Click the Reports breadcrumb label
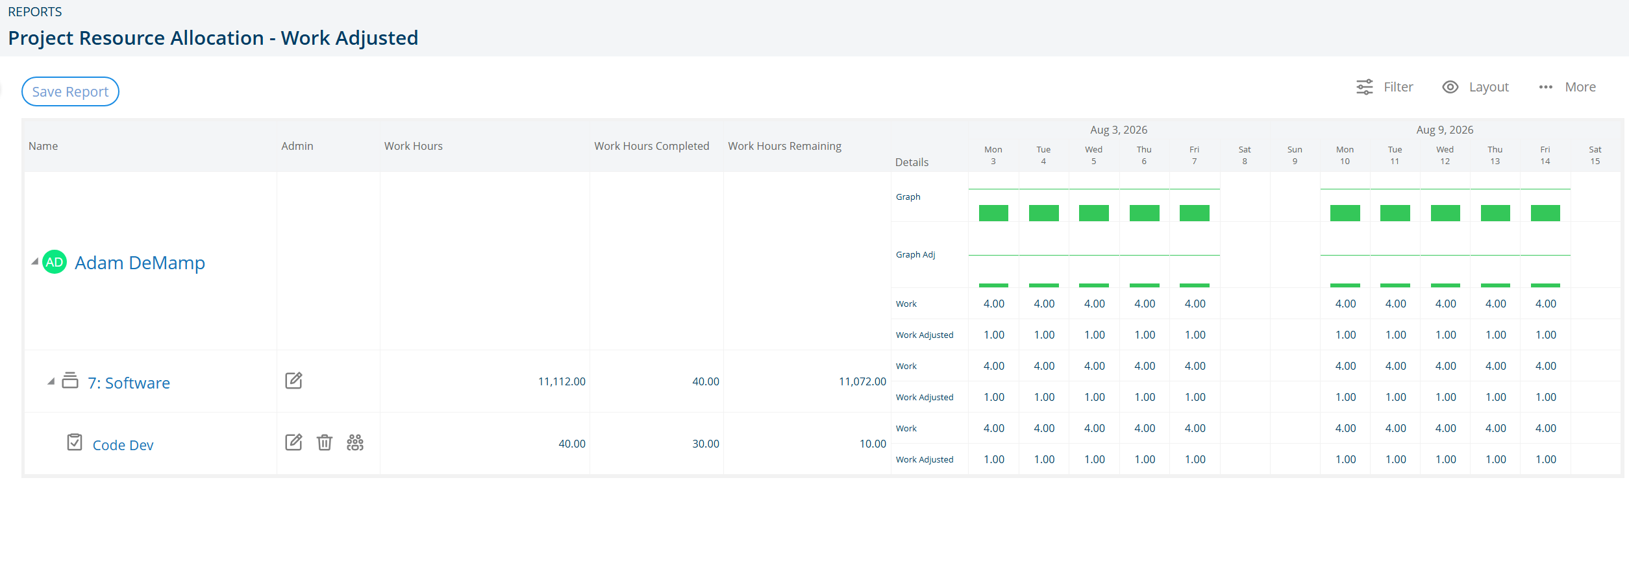The width and height of the screenshot is (1629, 565). (x=35, y=12)
